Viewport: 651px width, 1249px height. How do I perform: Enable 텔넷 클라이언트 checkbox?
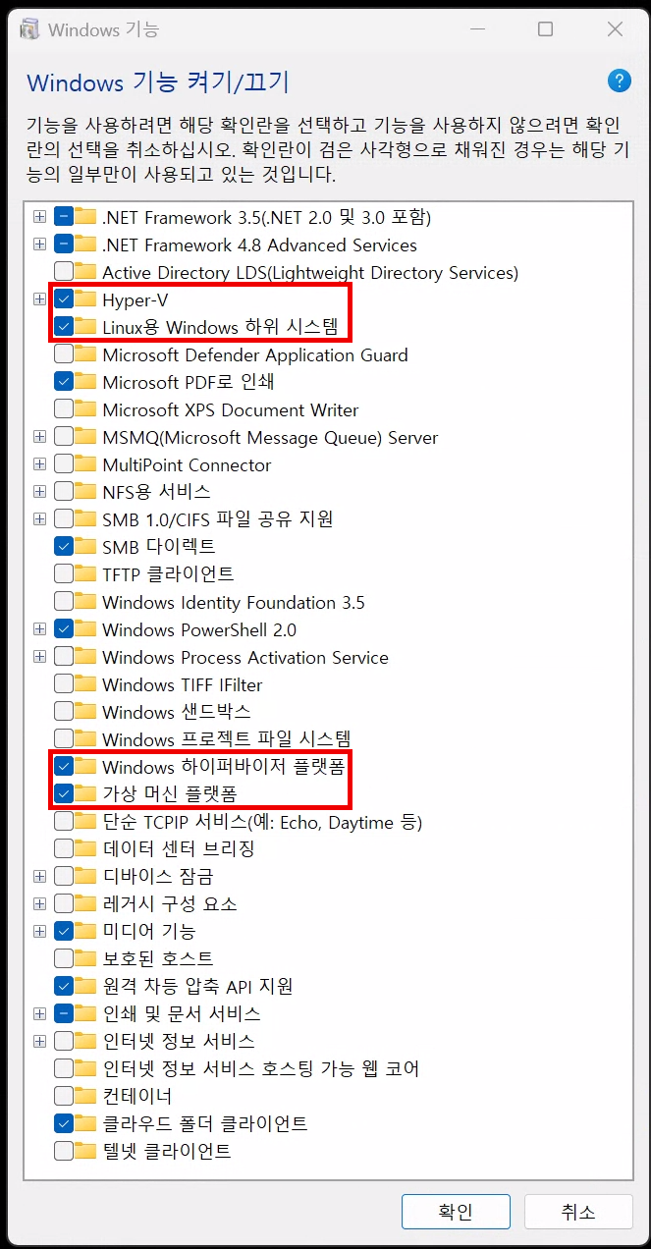pyautogui.click(x=63, y=1150)
